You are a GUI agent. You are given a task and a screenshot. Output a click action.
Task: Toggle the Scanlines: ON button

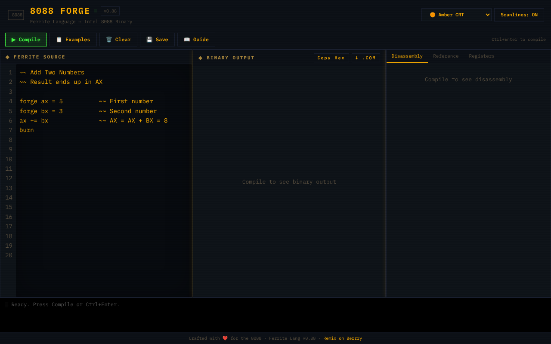pos(519,15)
